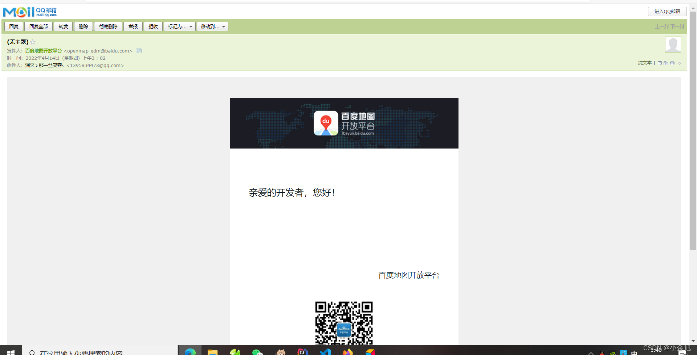
Task: Expand more header options with the double chevron
Action: click(680, 63)
